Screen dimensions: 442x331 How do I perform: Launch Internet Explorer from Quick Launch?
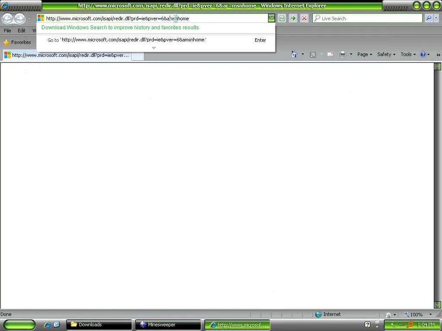[47, 325]
